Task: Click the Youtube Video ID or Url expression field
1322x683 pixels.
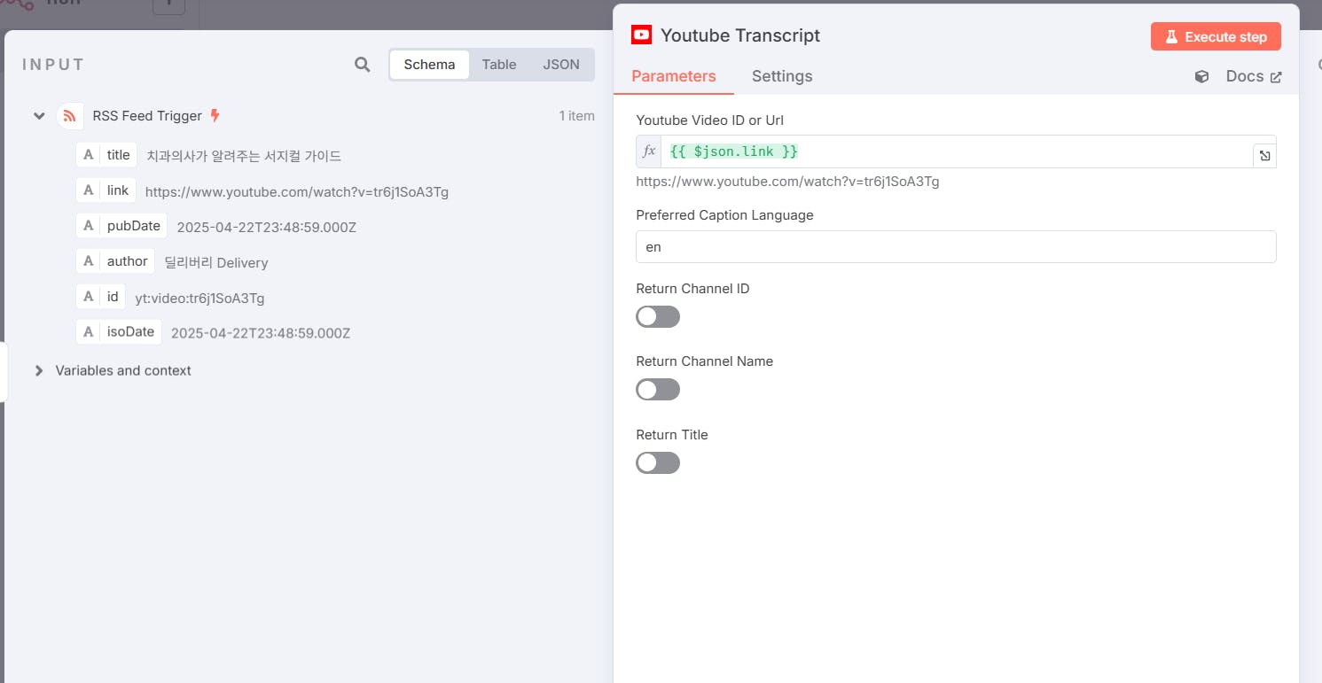Action: (956, 151)
